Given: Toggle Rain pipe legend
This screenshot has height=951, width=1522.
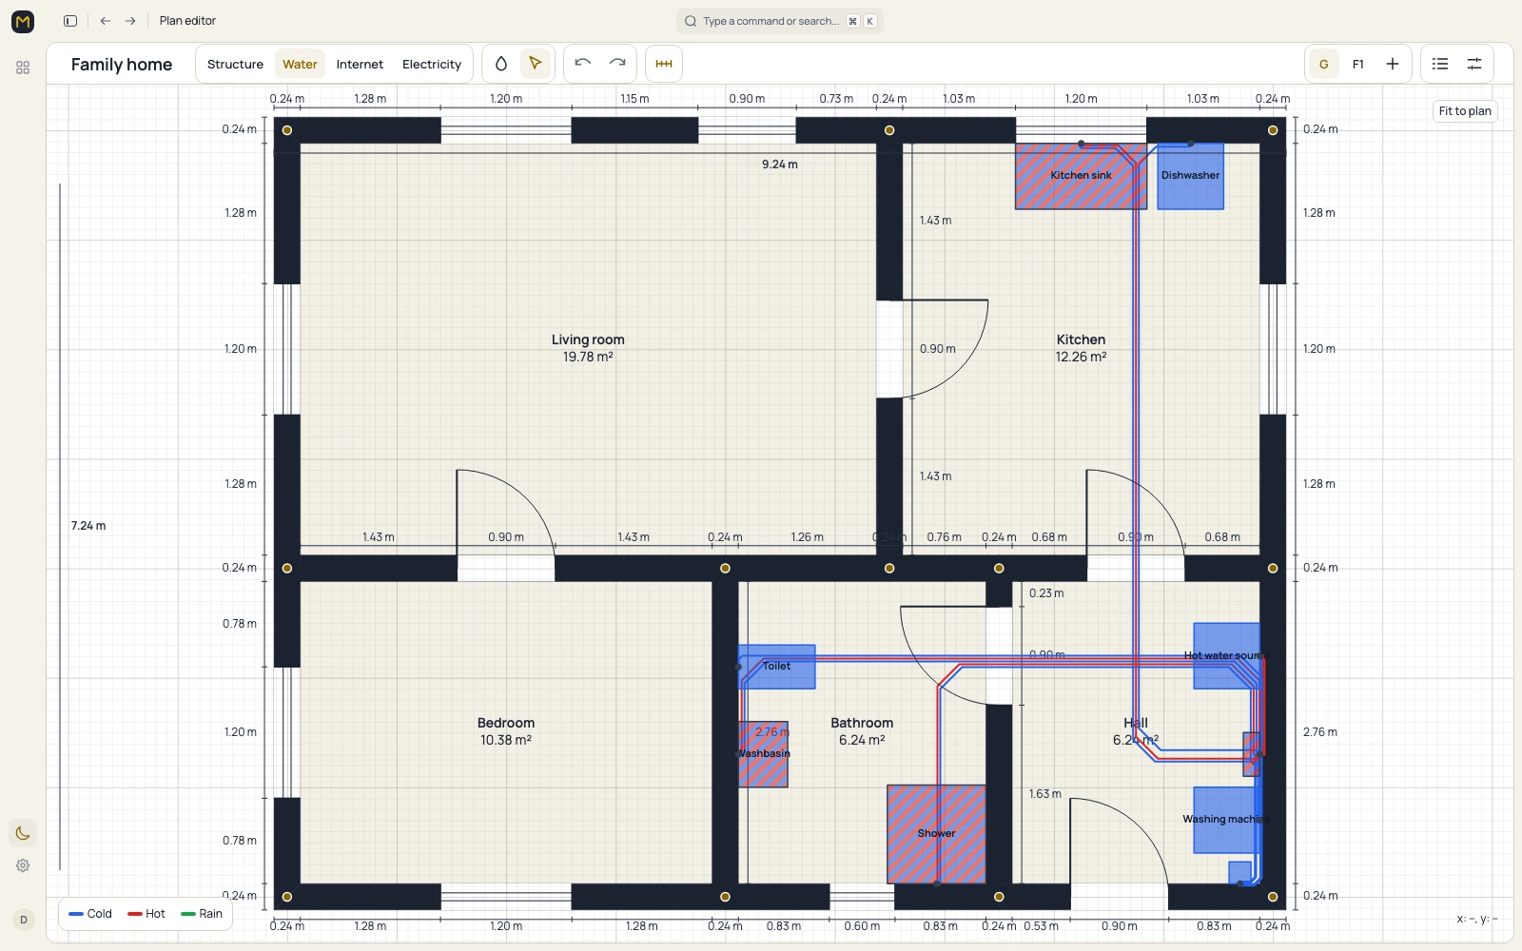Looking at the screenshot, I should [202, 914].
